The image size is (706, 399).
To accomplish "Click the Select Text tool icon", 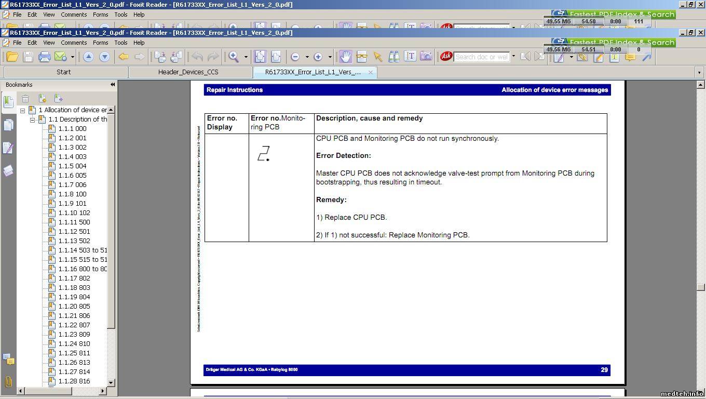I will click(x=410, y=57).
